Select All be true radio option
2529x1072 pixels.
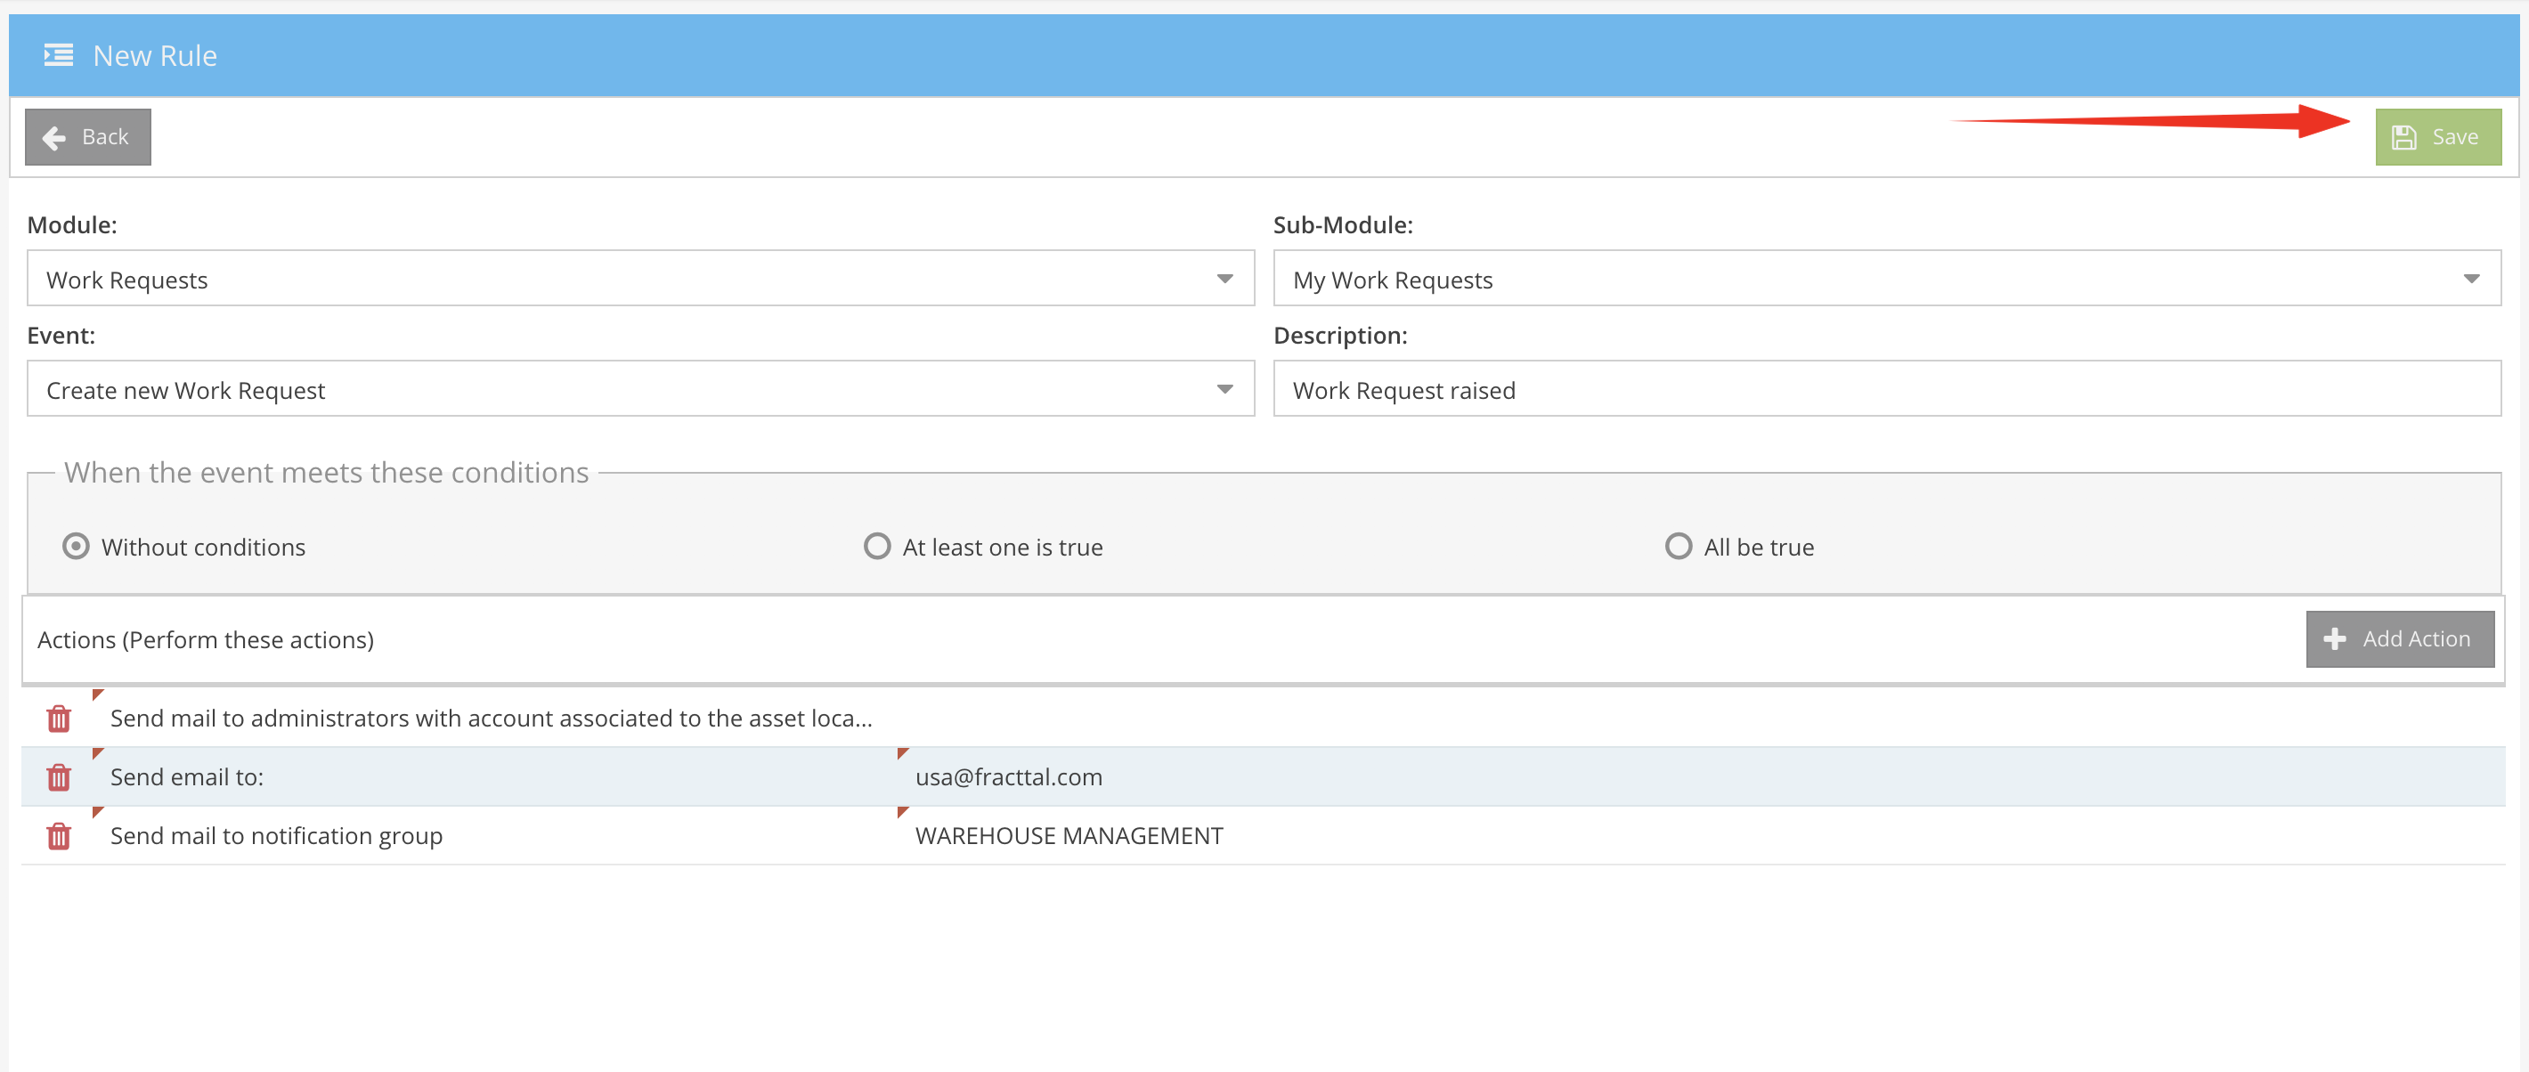click(1678, 546)
